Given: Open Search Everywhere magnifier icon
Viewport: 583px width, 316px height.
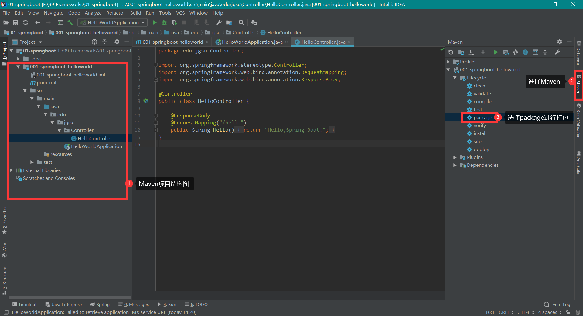Looking at the screenshot, I should coord(241,22).
